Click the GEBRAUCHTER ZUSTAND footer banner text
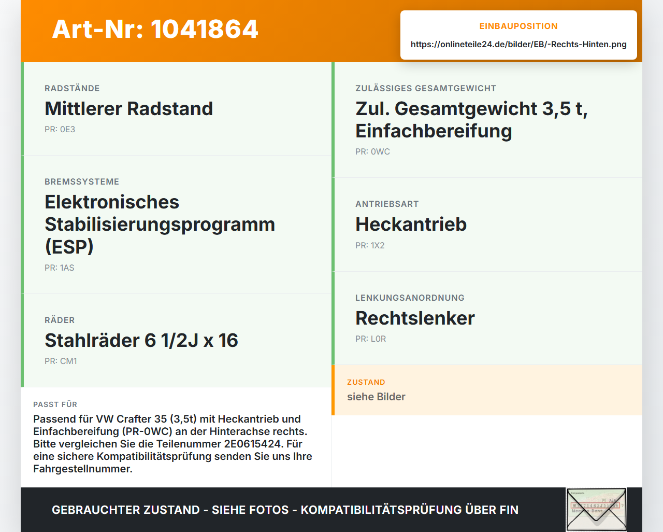 pyautogui.click(x=285, y=510)
